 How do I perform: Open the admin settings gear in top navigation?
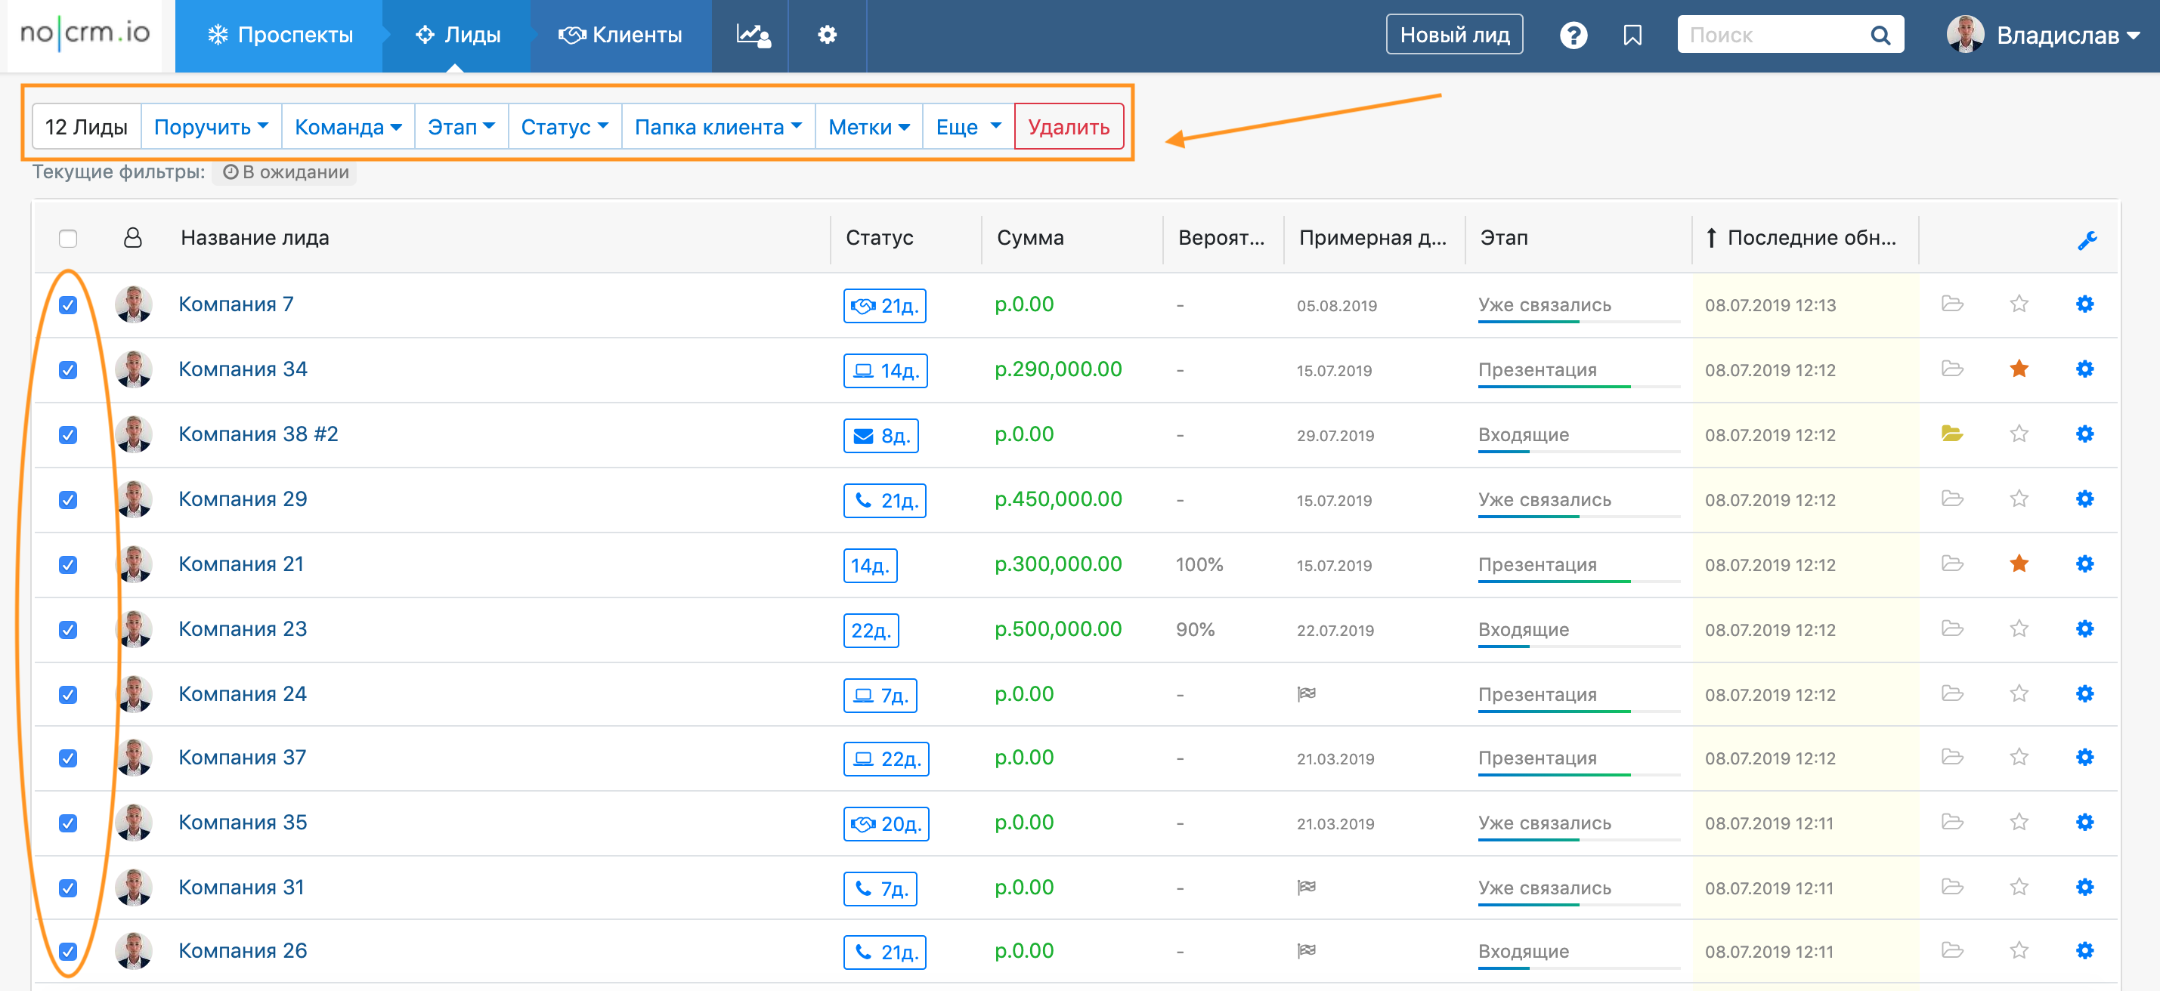[827, 36]
